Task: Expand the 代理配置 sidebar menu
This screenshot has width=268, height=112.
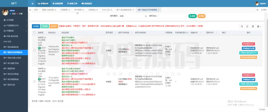Action: (x=14, y=31)
